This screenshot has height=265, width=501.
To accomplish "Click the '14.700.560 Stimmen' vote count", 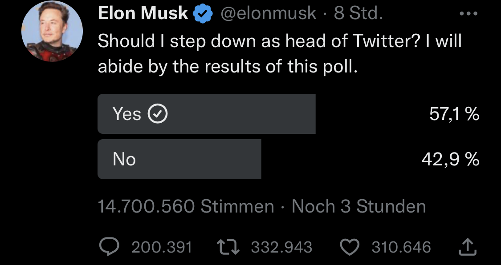I will pos(186,206).
